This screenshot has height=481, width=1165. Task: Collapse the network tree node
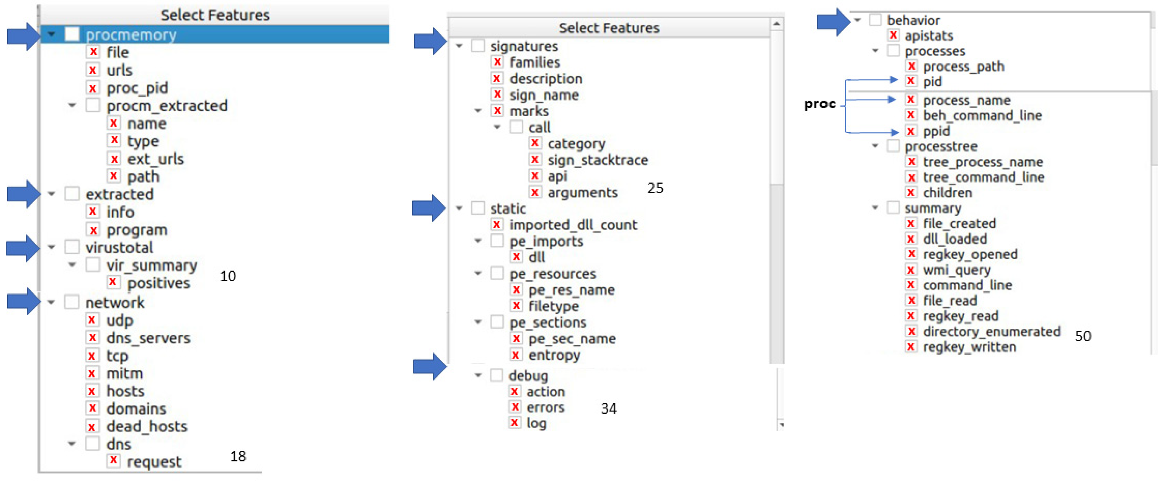(x=51, y=302)
